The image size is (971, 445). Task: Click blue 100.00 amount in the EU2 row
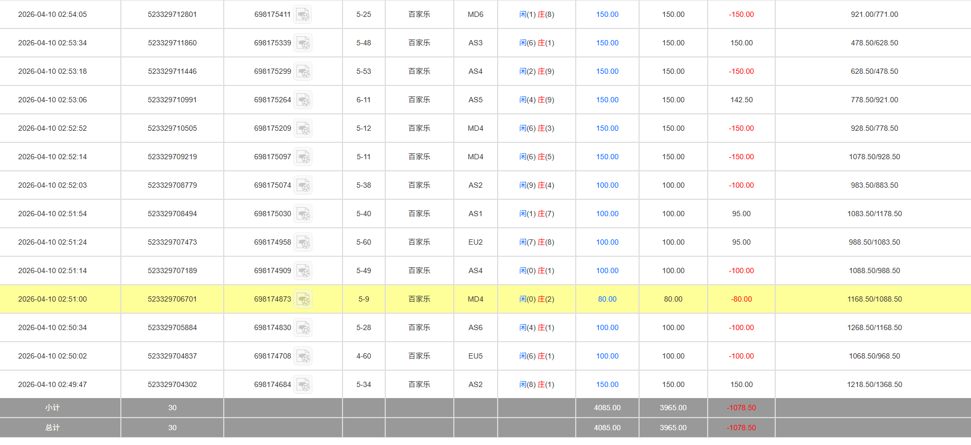coord(607,243)
